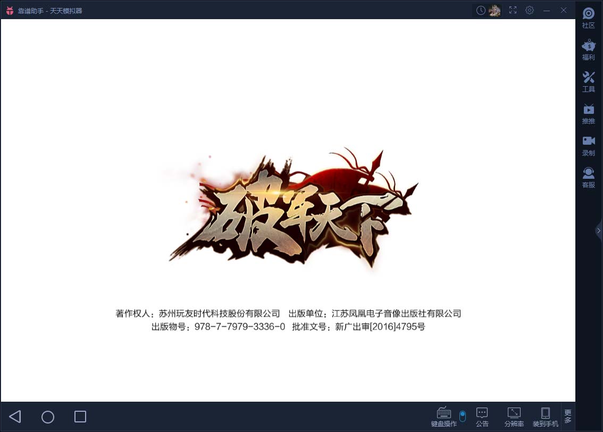Expand the right sidebar collapse arrow
603x432 pixels.
(x=599, y=230)
